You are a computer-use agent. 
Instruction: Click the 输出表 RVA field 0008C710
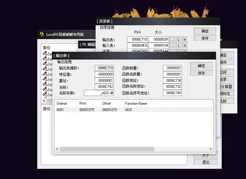(x=137, y=39)
